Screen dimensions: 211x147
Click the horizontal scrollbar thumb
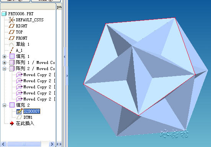coord(24,144)
